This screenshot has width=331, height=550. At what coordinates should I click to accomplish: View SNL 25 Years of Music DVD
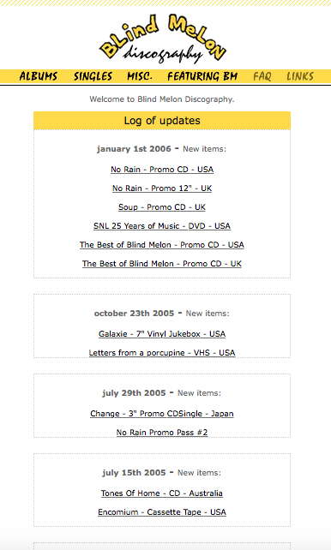(x=162, y=226)
